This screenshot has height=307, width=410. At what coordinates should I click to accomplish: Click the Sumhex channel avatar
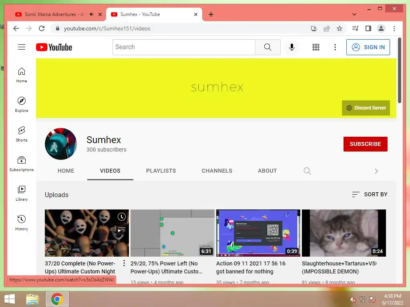(61, 144)
